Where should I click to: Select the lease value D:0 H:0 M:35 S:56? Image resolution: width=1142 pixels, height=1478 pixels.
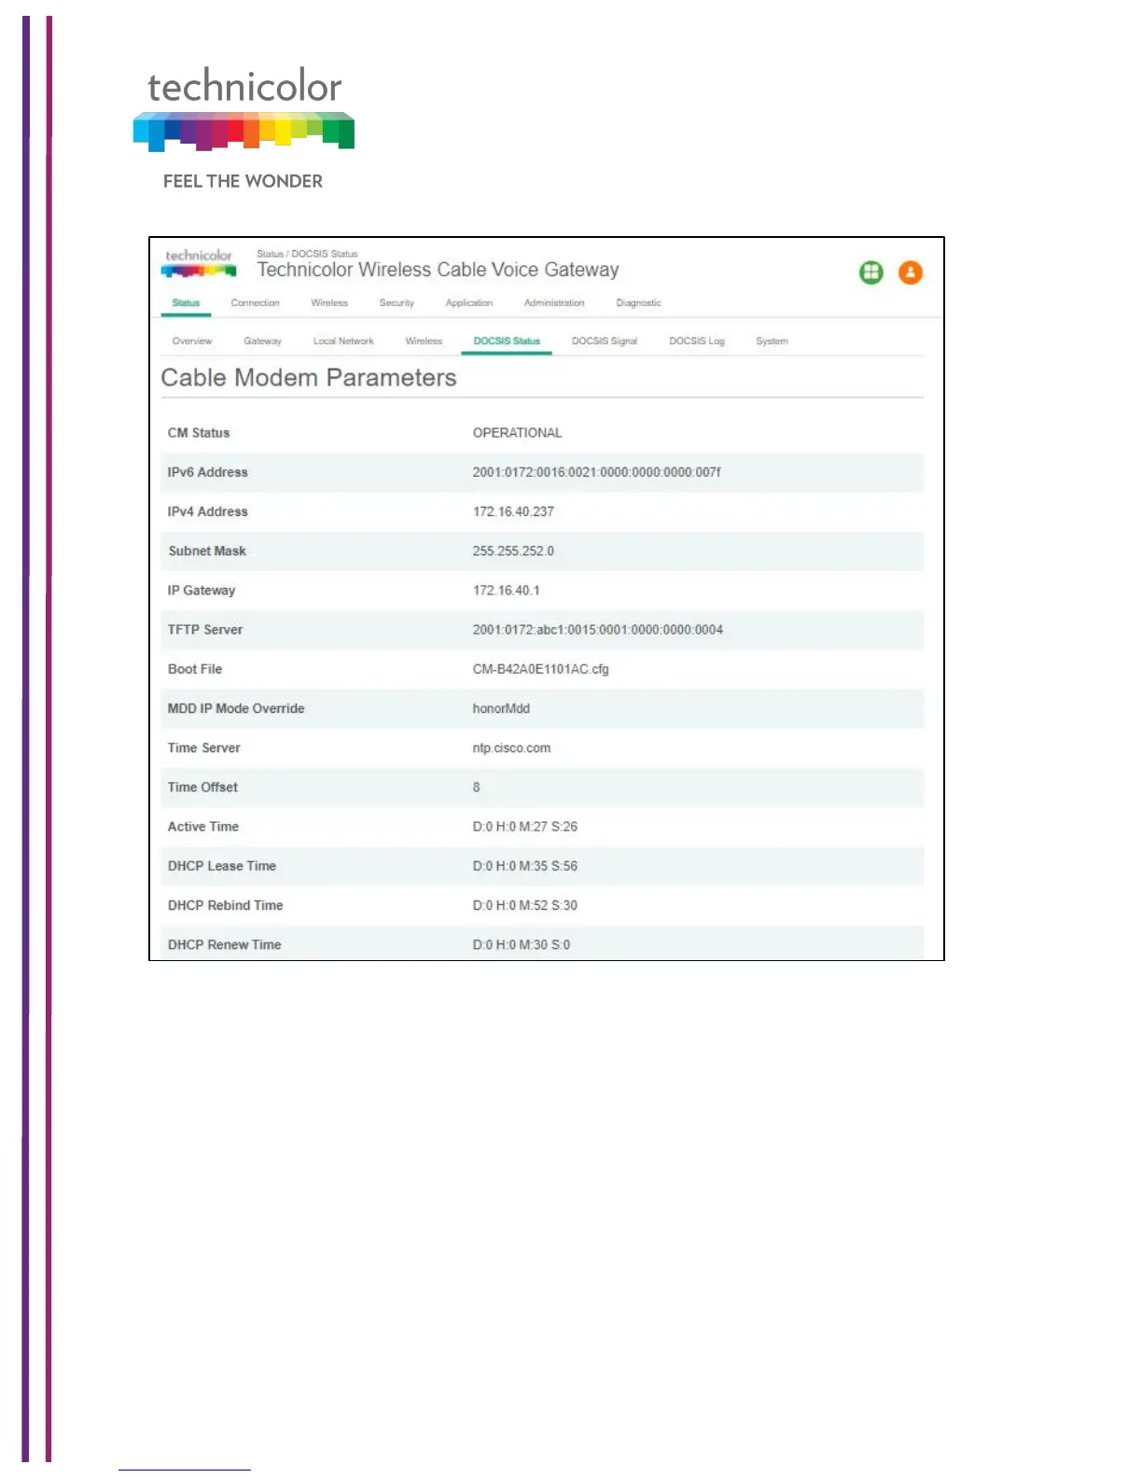(524, 866)
